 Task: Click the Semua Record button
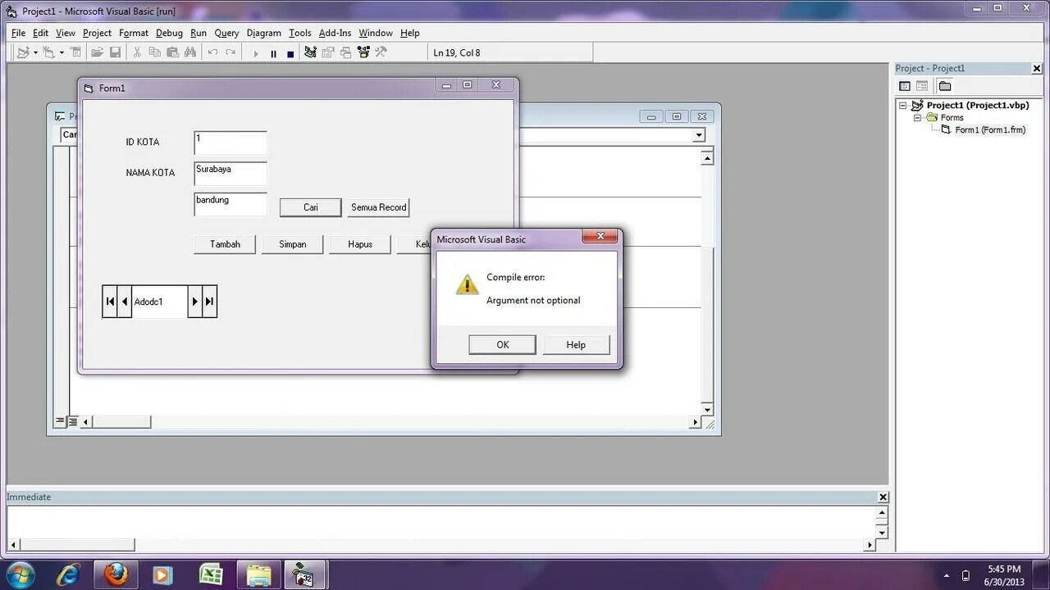click(379, 207)
